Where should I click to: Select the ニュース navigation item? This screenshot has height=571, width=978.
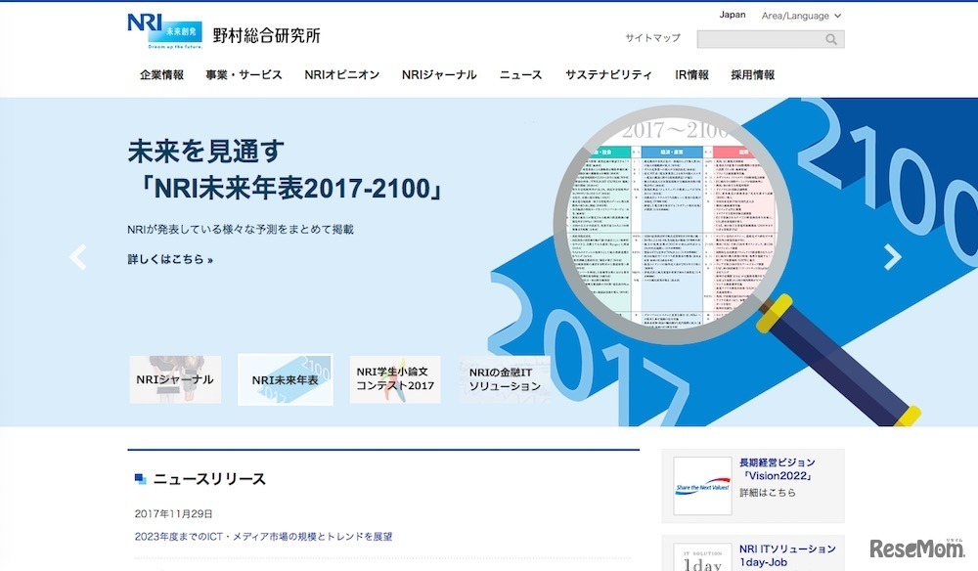point(519,74)
